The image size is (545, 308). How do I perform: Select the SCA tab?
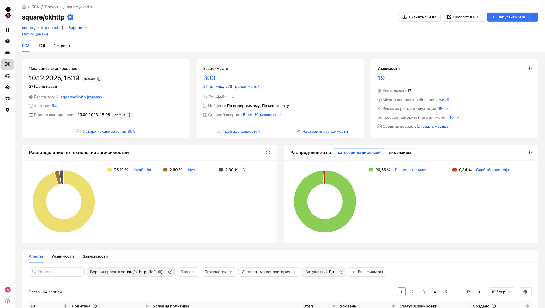coord(26,46)
